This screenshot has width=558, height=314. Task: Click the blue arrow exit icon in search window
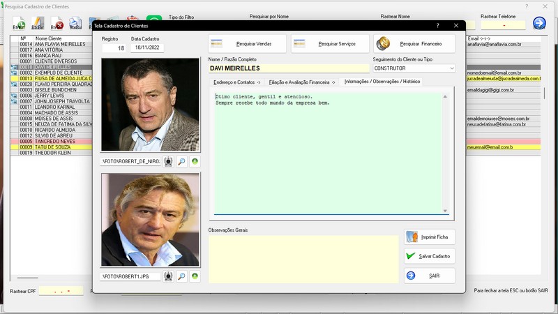point(539,23)
